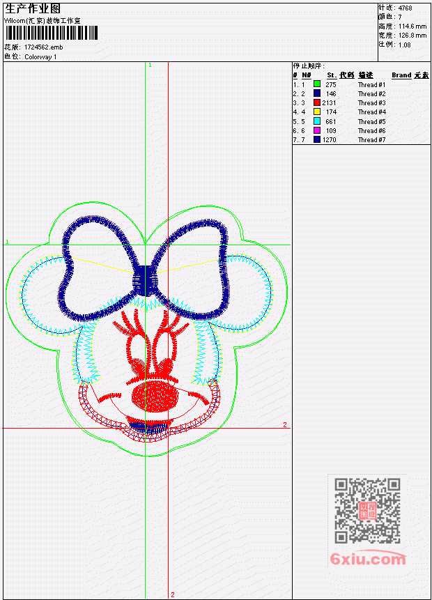This screenshot has height=600, width=432.
Task: Click stitch count 1270 in row 7
Action: pyautogui.click(x=329, y=140)
